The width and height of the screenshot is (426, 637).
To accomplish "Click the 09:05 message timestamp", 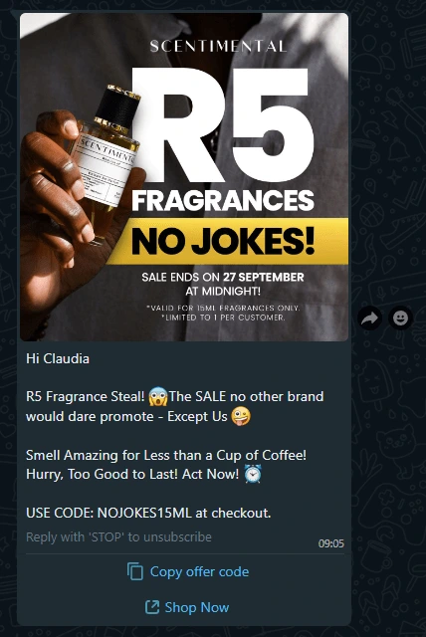I will (x=331, y=543).
